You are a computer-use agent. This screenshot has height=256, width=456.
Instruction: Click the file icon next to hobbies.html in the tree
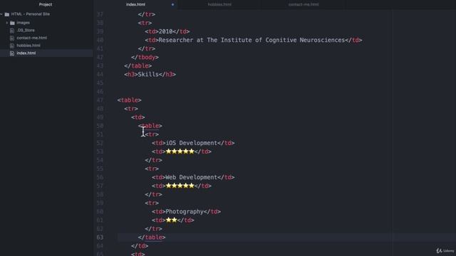click(12, 46)
